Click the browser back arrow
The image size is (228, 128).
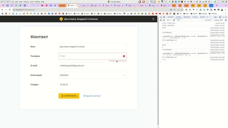2,10
